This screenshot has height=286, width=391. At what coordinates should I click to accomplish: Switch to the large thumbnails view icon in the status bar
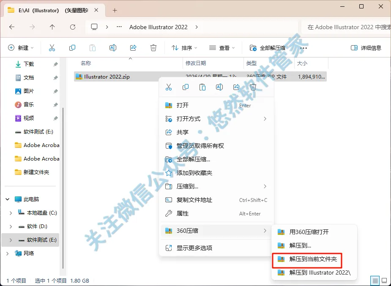pyautogui.click(x=384, y=281)
